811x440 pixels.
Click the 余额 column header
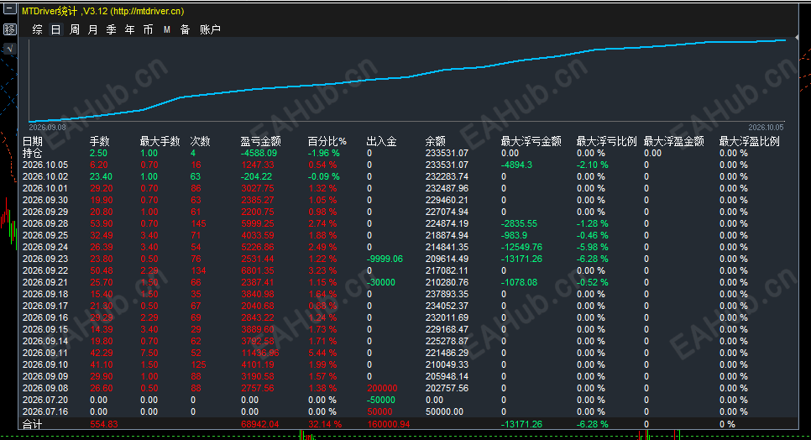tap(436, 141)
